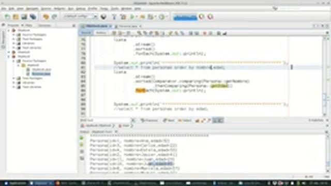Click Shift Line Right editor icon
The height and width of the screenshot is (186, 331).
point(197,33)
